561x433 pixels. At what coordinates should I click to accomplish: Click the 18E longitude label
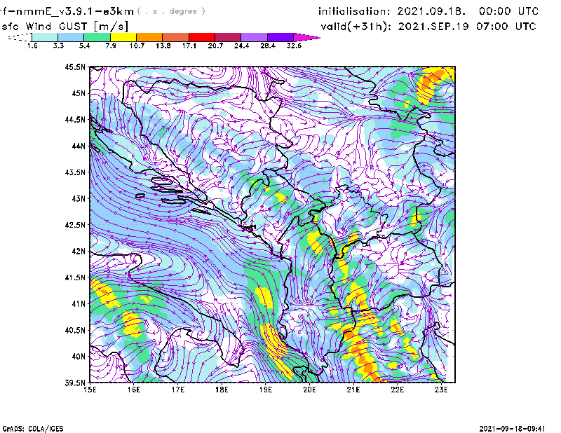[222, 390]
